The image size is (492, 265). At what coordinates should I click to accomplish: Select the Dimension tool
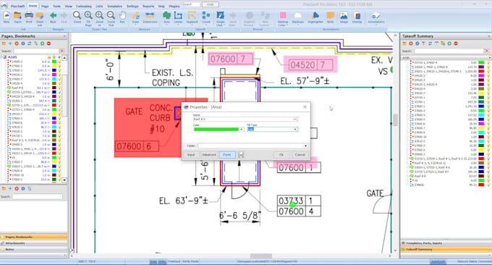(150, 17)
